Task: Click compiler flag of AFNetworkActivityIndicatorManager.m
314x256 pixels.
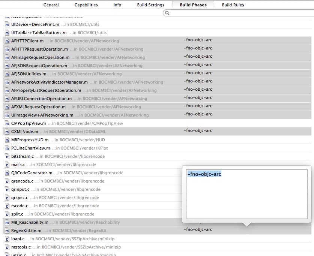Action: tap(198, 81)
